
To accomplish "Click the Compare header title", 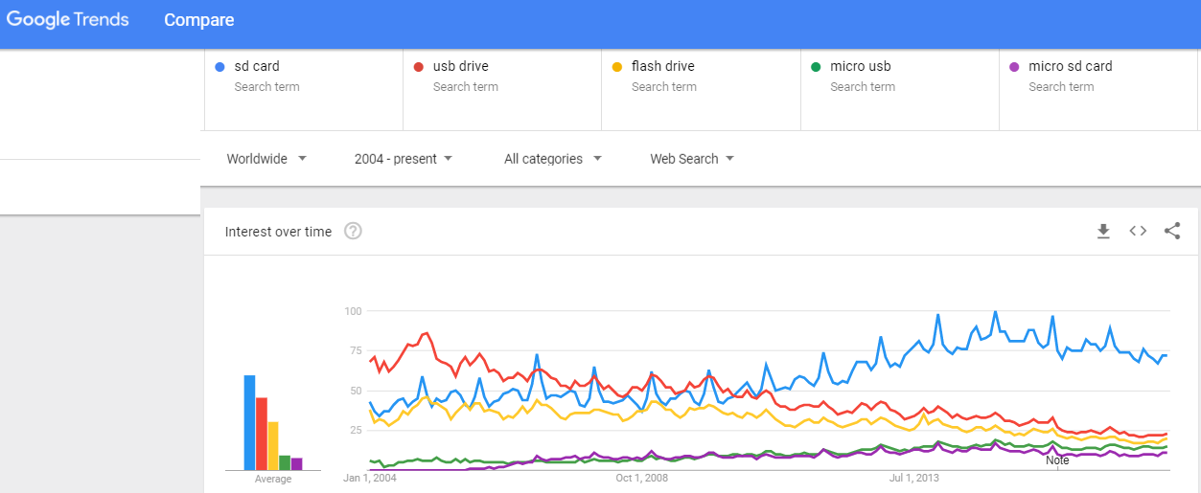I will [x=198, y=20].
